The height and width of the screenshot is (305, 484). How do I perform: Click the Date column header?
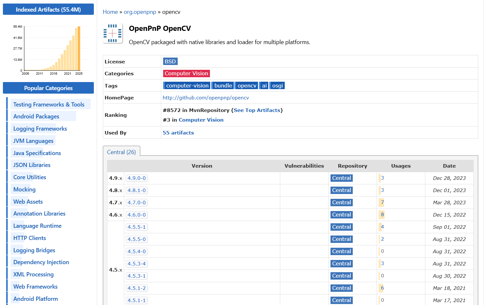click(x=449, y=166)
